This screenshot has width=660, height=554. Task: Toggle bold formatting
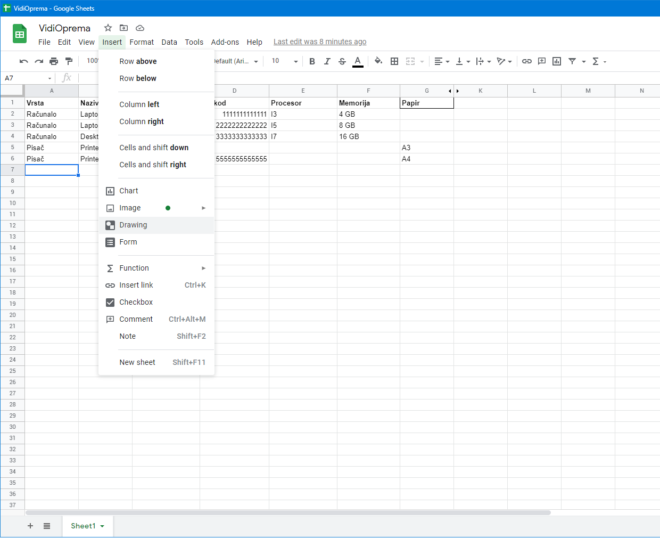(x=312, y=61)
